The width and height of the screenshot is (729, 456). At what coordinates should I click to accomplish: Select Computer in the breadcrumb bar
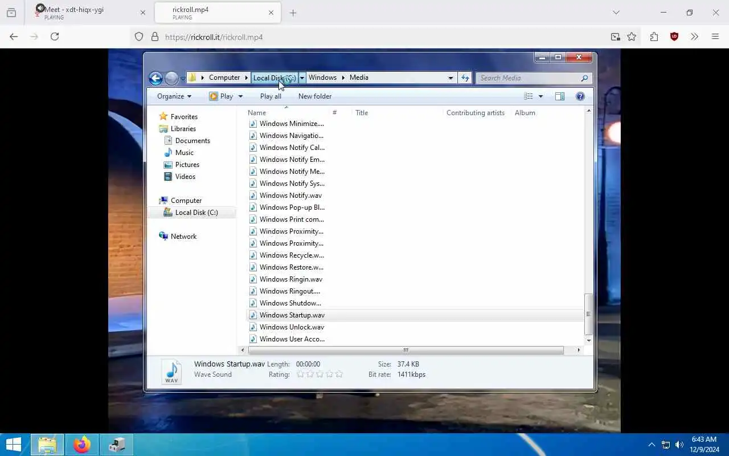point(224,78)
